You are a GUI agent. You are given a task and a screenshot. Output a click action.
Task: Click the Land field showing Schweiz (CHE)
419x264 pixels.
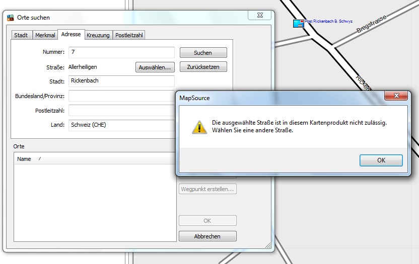[x=121, y=125]
